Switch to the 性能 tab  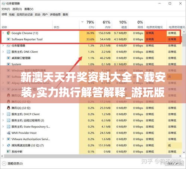point(12,14)
